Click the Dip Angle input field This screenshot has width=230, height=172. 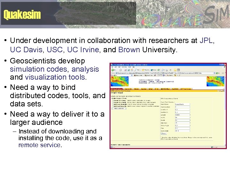[182, 123]
